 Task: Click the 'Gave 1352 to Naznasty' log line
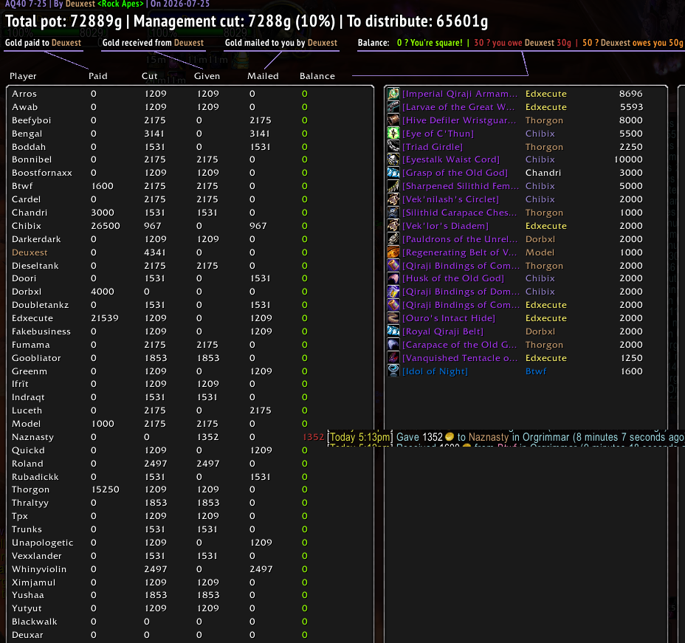[506, 437]
